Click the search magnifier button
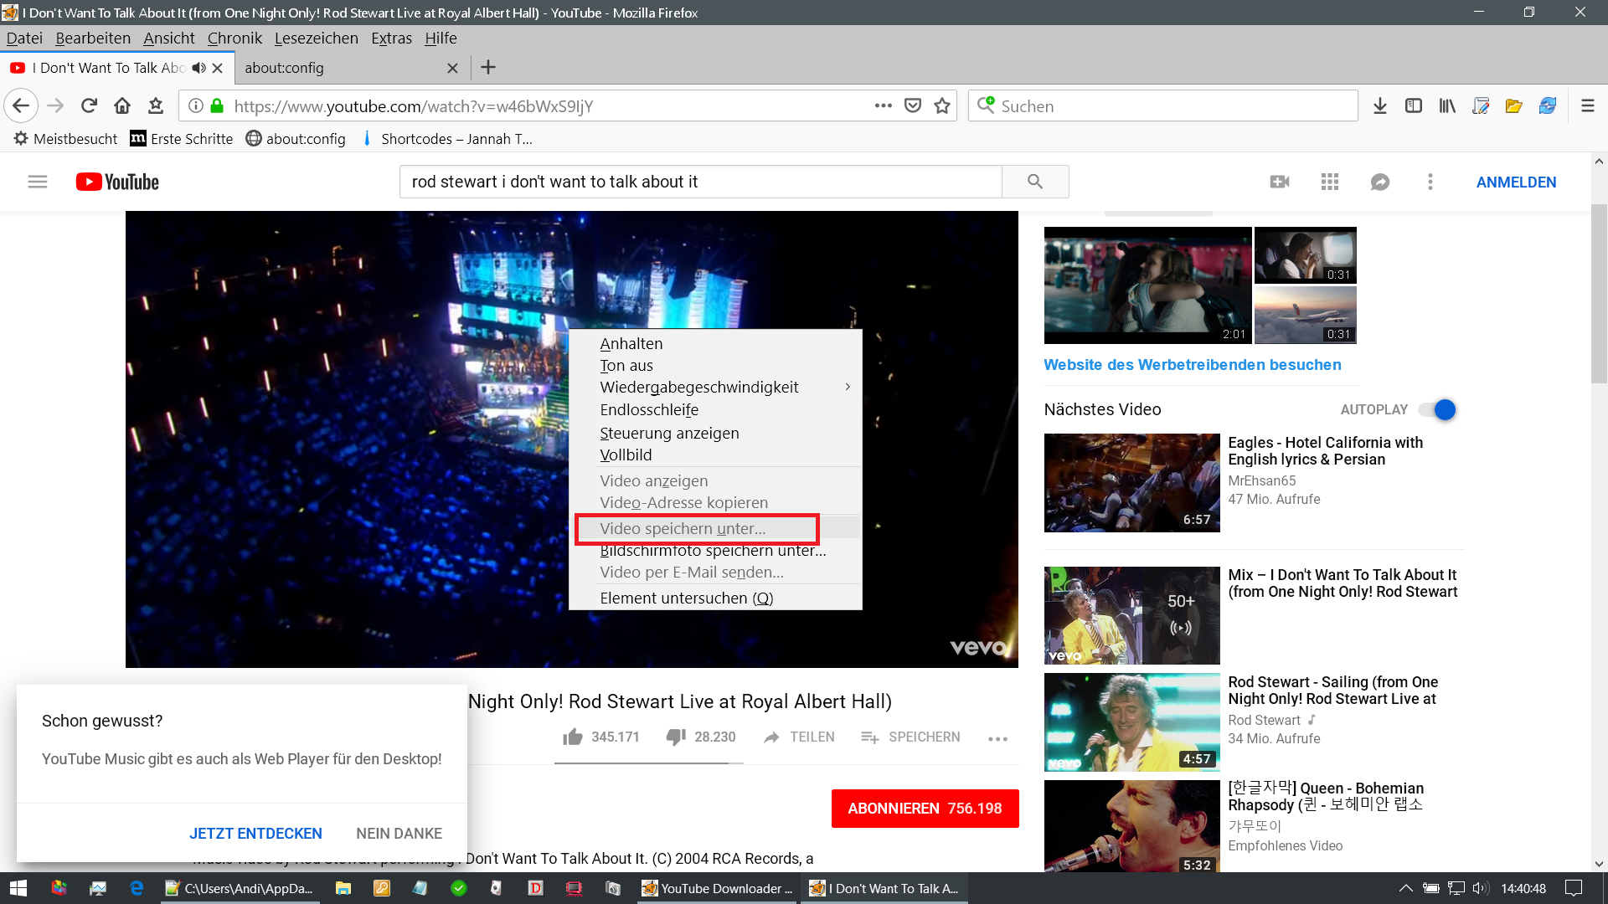 1035,182
